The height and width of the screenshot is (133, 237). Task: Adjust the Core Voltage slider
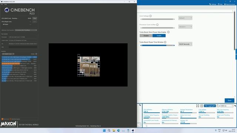[157, 19]
